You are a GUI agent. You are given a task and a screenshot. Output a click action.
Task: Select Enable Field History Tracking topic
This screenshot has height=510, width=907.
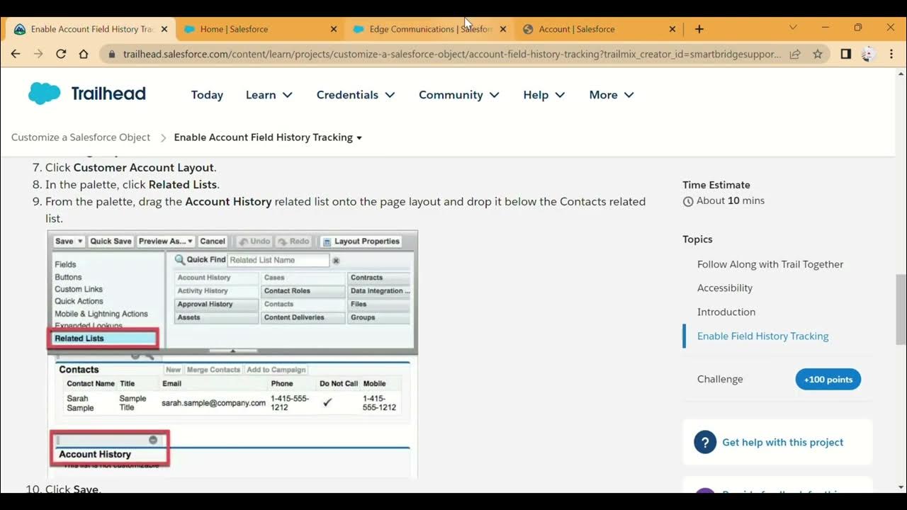click(x=762, y=336)
